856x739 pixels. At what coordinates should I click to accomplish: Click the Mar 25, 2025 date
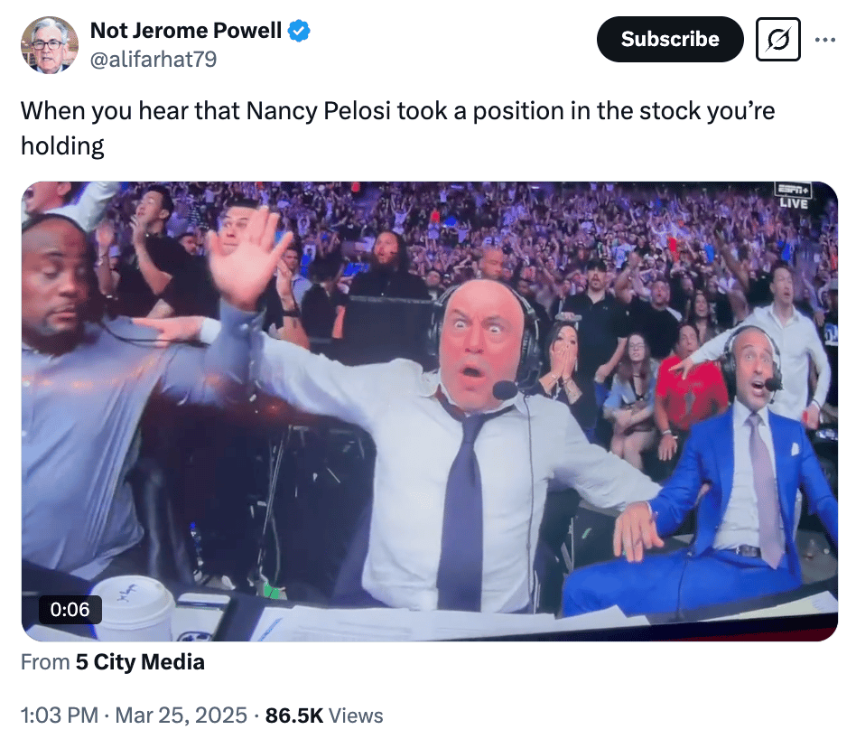181,716
